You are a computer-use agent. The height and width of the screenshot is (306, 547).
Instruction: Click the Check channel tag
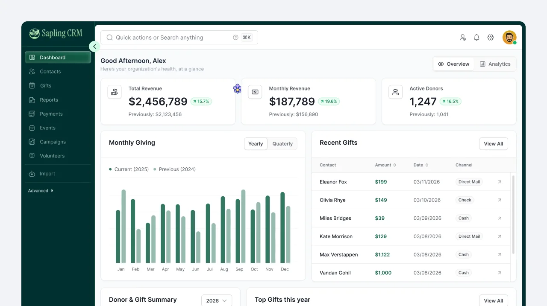coord(465,200)
